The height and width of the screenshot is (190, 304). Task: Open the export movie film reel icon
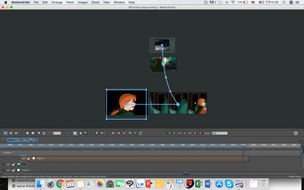[135, 133]
